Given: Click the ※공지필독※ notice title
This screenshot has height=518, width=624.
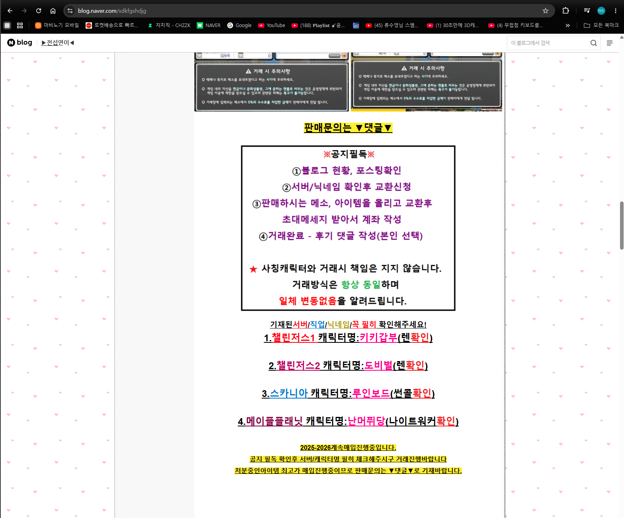Looking at the screenshot, I should pos(349,154).
